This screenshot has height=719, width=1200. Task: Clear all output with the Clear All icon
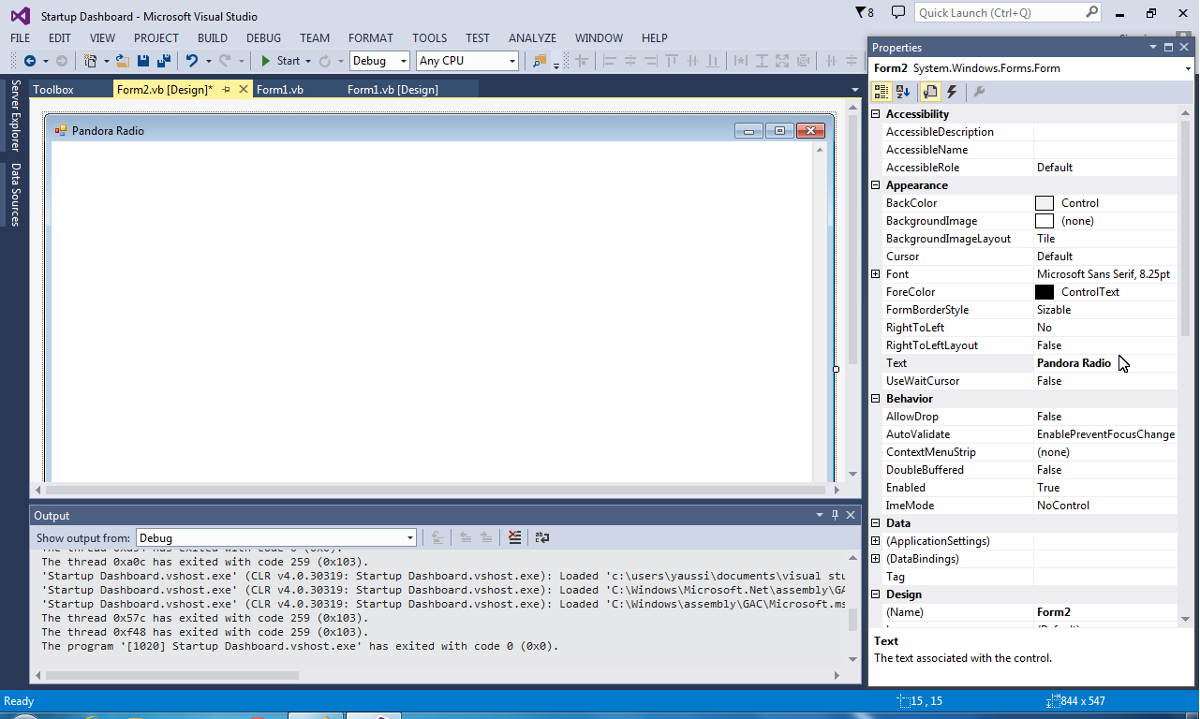(x=514, y=537)
